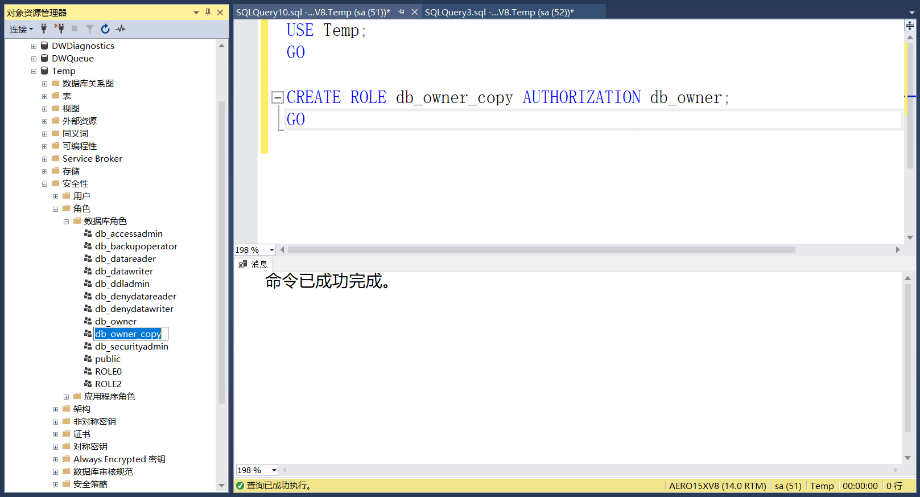The height and width of the screenshot is (497, 920).
Task: Click the messages pane vertical scrollbar
Action: 908,359
